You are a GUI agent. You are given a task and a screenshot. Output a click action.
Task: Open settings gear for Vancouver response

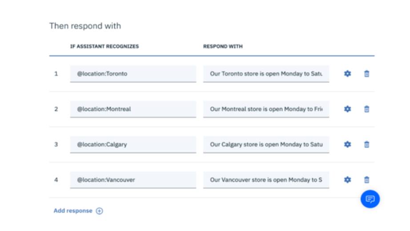tap(347, 180)
